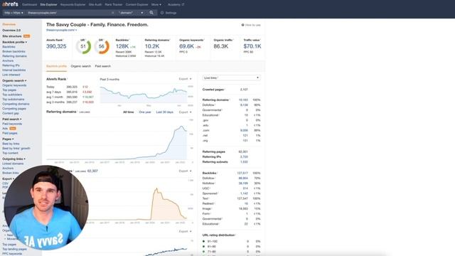Open Overview in the sidebar
The image size is (455, 256).
9,24
